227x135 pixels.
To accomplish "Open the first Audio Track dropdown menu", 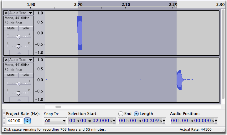I will click(x=30, y=13).
